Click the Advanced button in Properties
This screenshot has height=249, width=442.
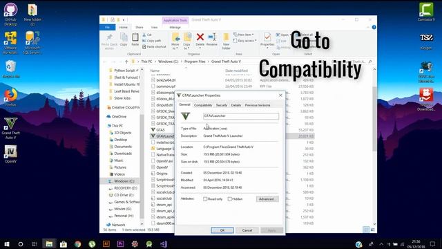267,199
